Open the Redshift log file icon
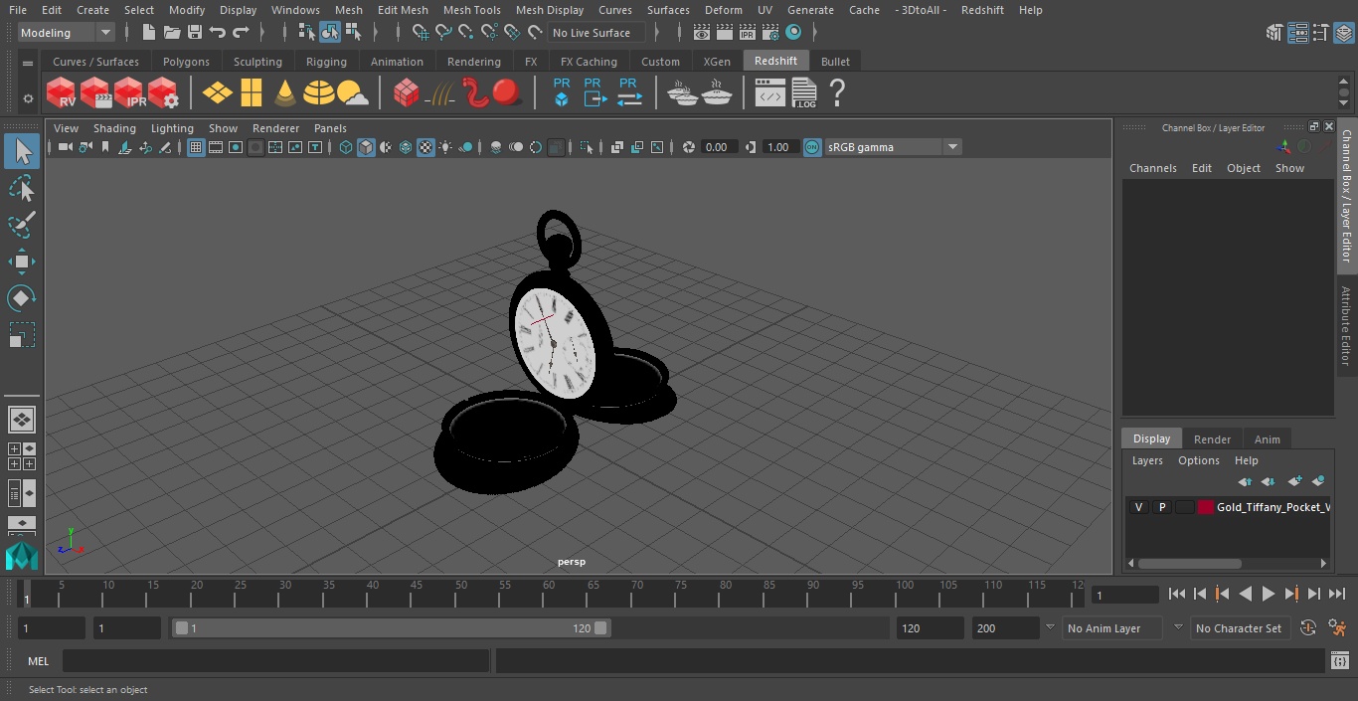1358x701 pixels. pos(803,93)
